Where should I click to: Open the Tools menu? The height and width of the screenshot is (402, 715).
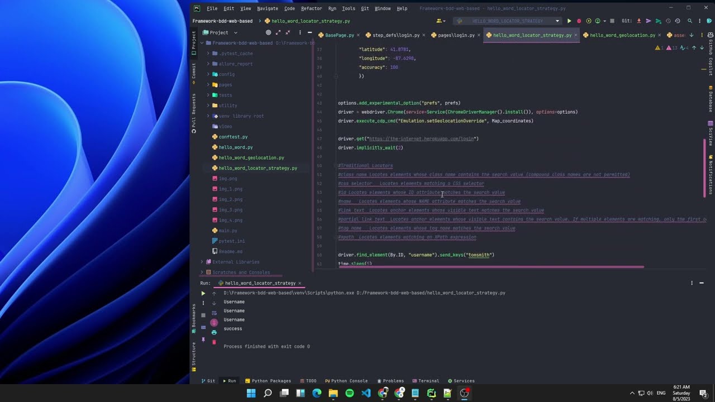click(x=349, y=8)
